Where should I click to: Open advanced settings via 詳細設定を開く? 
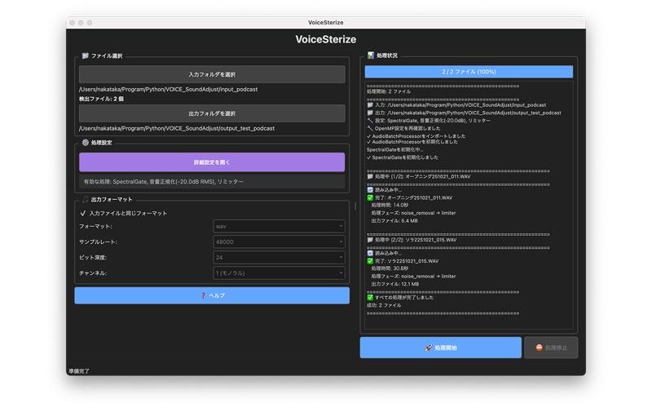(212, 162)
